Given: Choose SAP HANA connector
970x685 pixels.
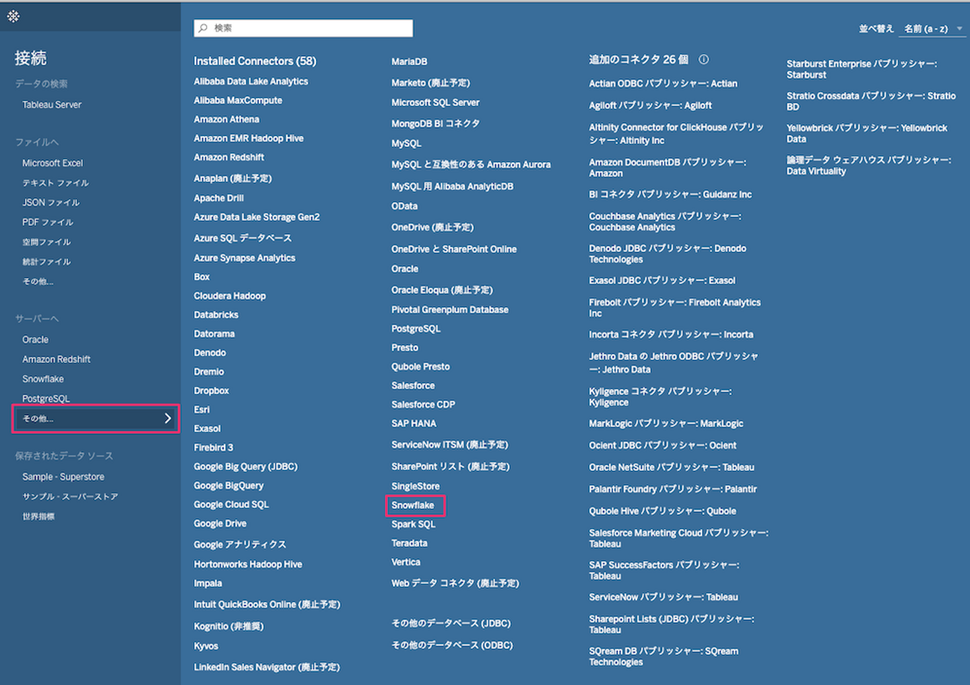Looking at the screenshot, I should [x=414, y=424].
